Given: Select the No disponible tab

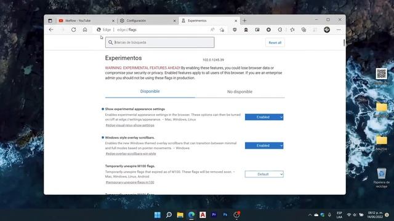Looking at the screenshot, I should tap(239, 91).
